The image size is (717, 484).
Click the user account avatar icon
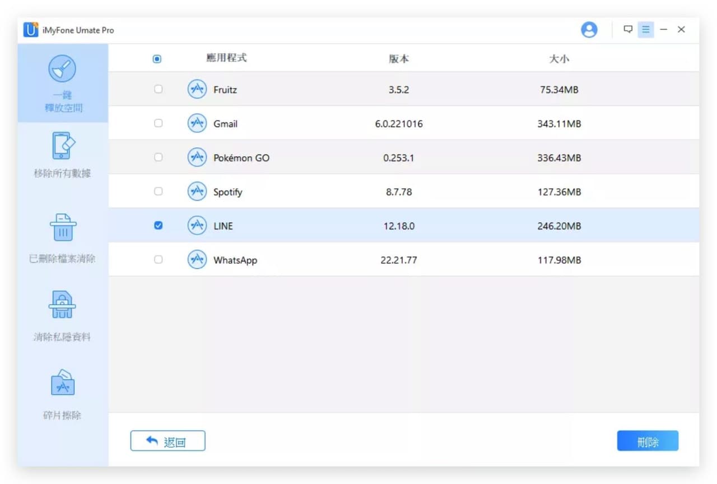click(589, 30)
